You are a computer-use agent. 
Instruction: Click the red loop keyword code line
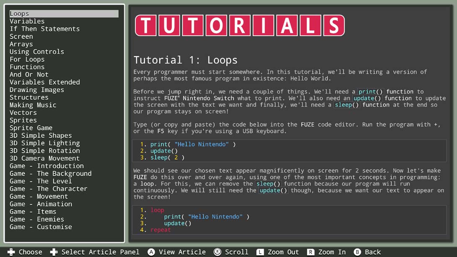(157, 210)
